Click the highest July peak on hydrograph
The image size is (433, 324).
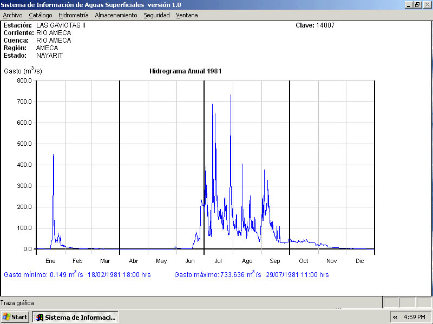click(x=231, y=96)
